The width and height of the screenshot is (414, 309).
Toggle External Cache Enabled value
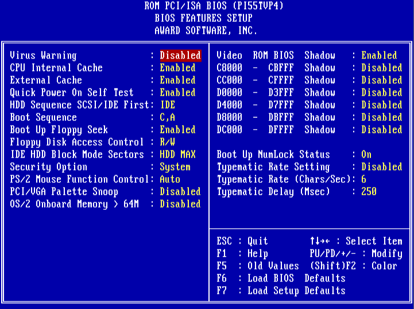[177, 80]
